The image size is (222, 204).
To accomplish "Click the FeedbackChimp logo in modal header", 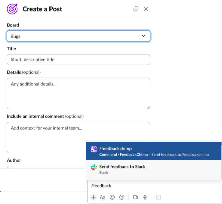I will pos(12,9).
